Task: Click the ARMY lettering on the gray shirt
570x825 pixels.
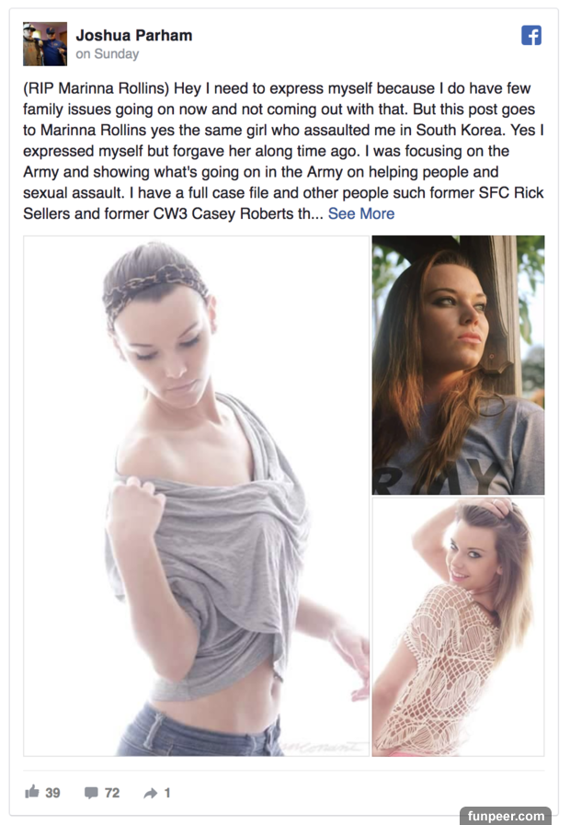Action: click(x=438, y=476)
